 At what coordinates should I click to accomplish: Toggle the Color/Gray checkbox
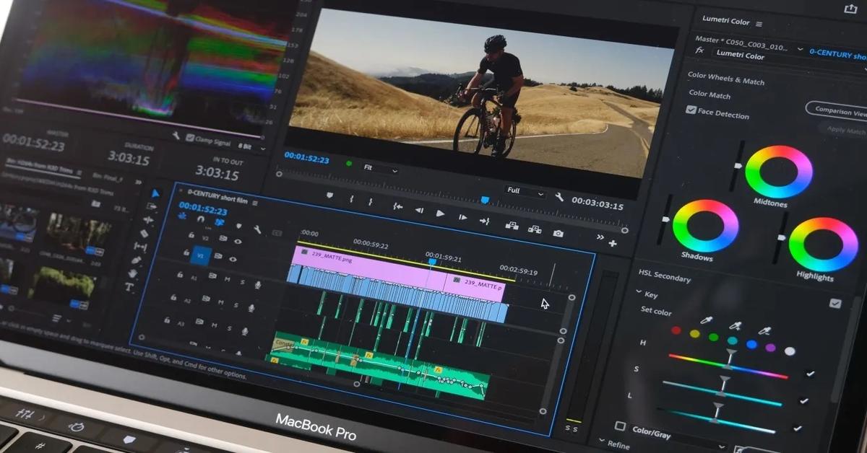click(620, 426)
